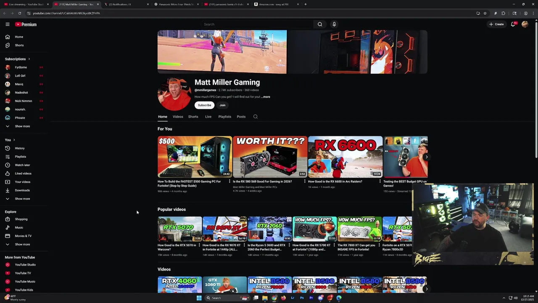
Task: Open the $500 Gaming PC video thumbnail
Action: point(195,157)
